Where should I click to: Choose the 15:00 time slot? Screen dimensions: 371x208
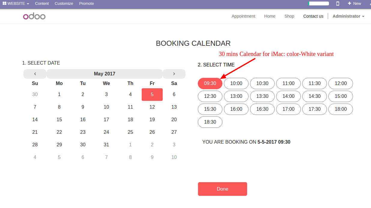341,96
